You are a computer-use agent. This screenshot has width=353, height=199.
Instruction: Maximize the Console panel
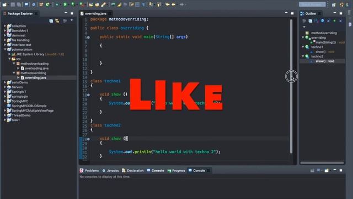tap(341, 170)
